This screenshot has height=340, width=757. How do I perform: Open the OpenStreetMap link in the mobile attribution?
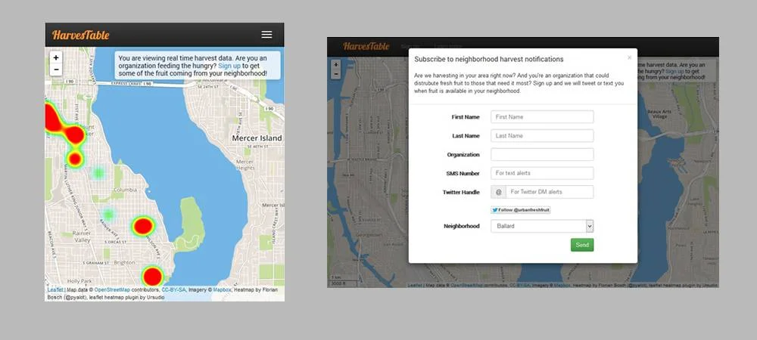(x=112, y=290)
